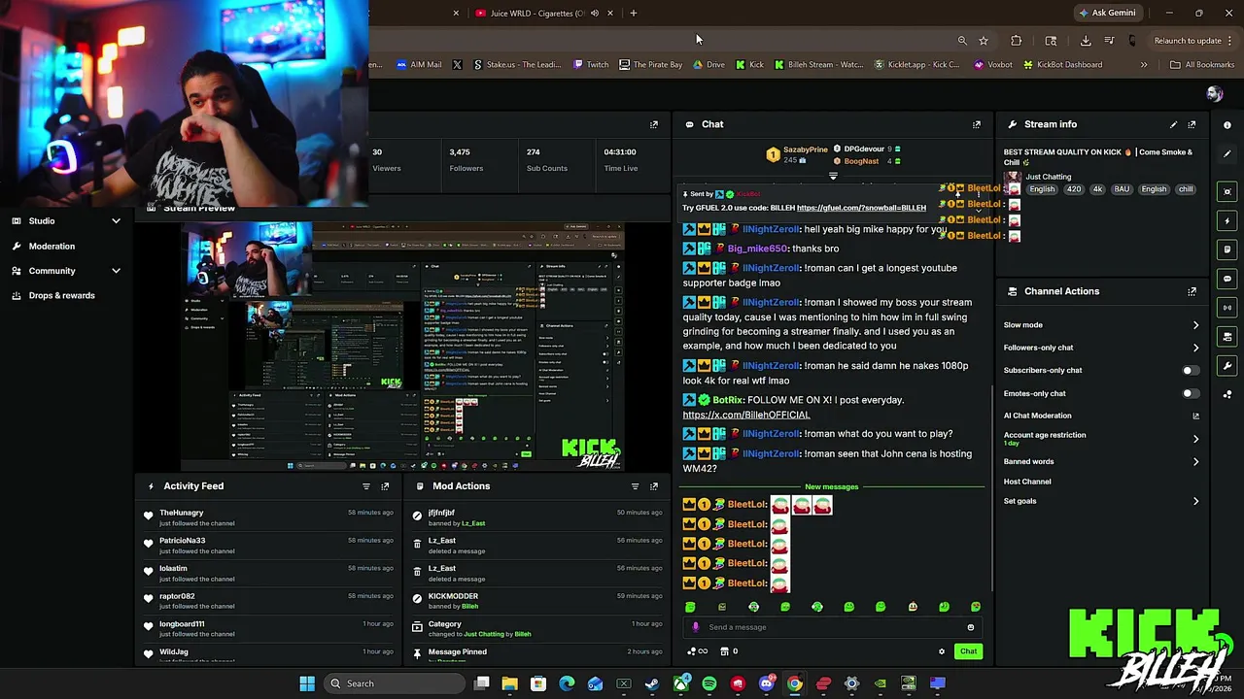Switch to the Juice WRLD YouTube tab

pyautogui.click(x=537, y=13)
